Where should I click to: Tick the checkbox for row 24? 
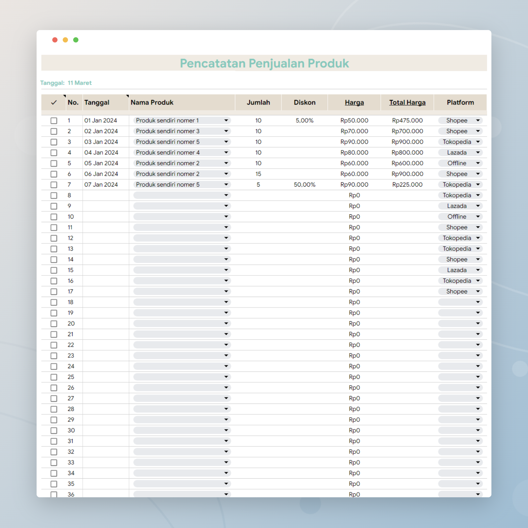pyautogui.click(x=54, y=367)
